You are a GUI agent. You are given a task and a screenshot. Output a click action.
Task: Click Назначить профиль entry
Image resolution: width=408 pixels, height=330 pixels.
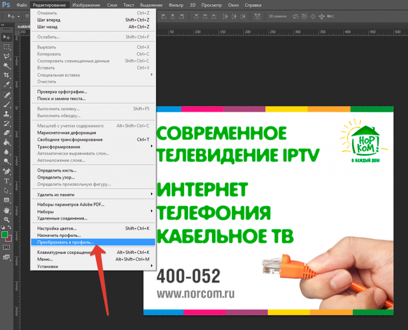59,236
